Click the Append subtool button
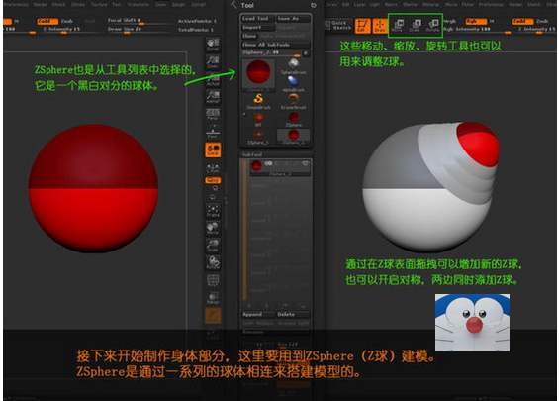The image size is (559, 401). point(258,314)
